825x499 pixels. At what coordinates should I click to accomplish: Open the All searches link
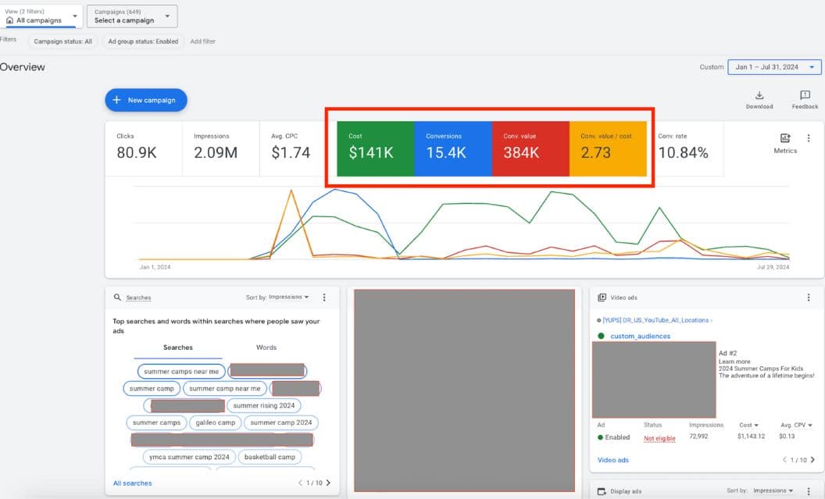pos(132,483)
